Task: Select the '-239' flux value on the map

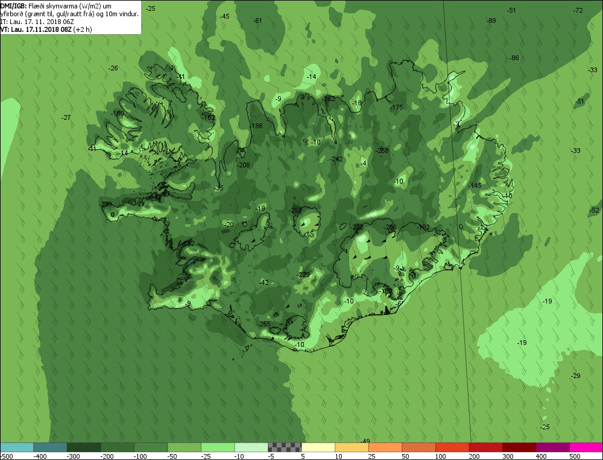Action: (106, 204)
